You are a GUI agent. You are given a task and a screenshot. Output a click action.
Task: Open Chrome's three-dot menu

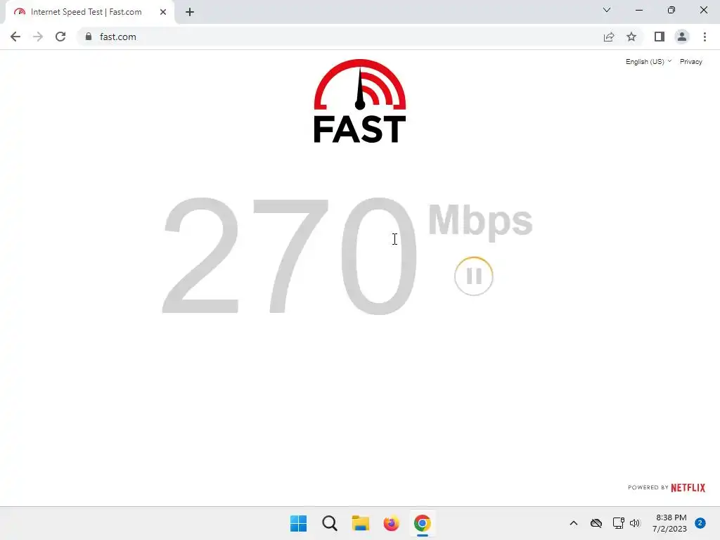point(705,37)
